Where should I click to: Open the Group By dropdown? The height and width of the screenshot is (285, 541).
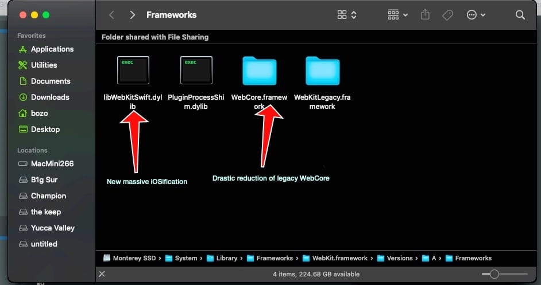pyautogui.click(x=397, y=15)
